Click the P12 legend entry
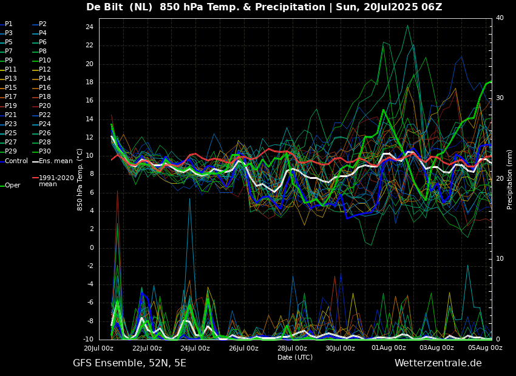 click(x=41, y=69)
